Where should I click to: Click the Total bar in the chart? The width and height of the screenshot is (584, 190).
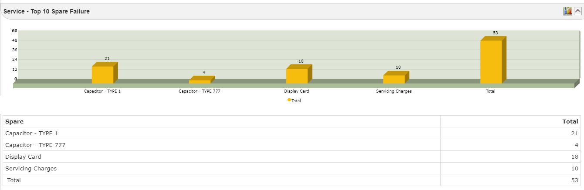tap(493, 60)
